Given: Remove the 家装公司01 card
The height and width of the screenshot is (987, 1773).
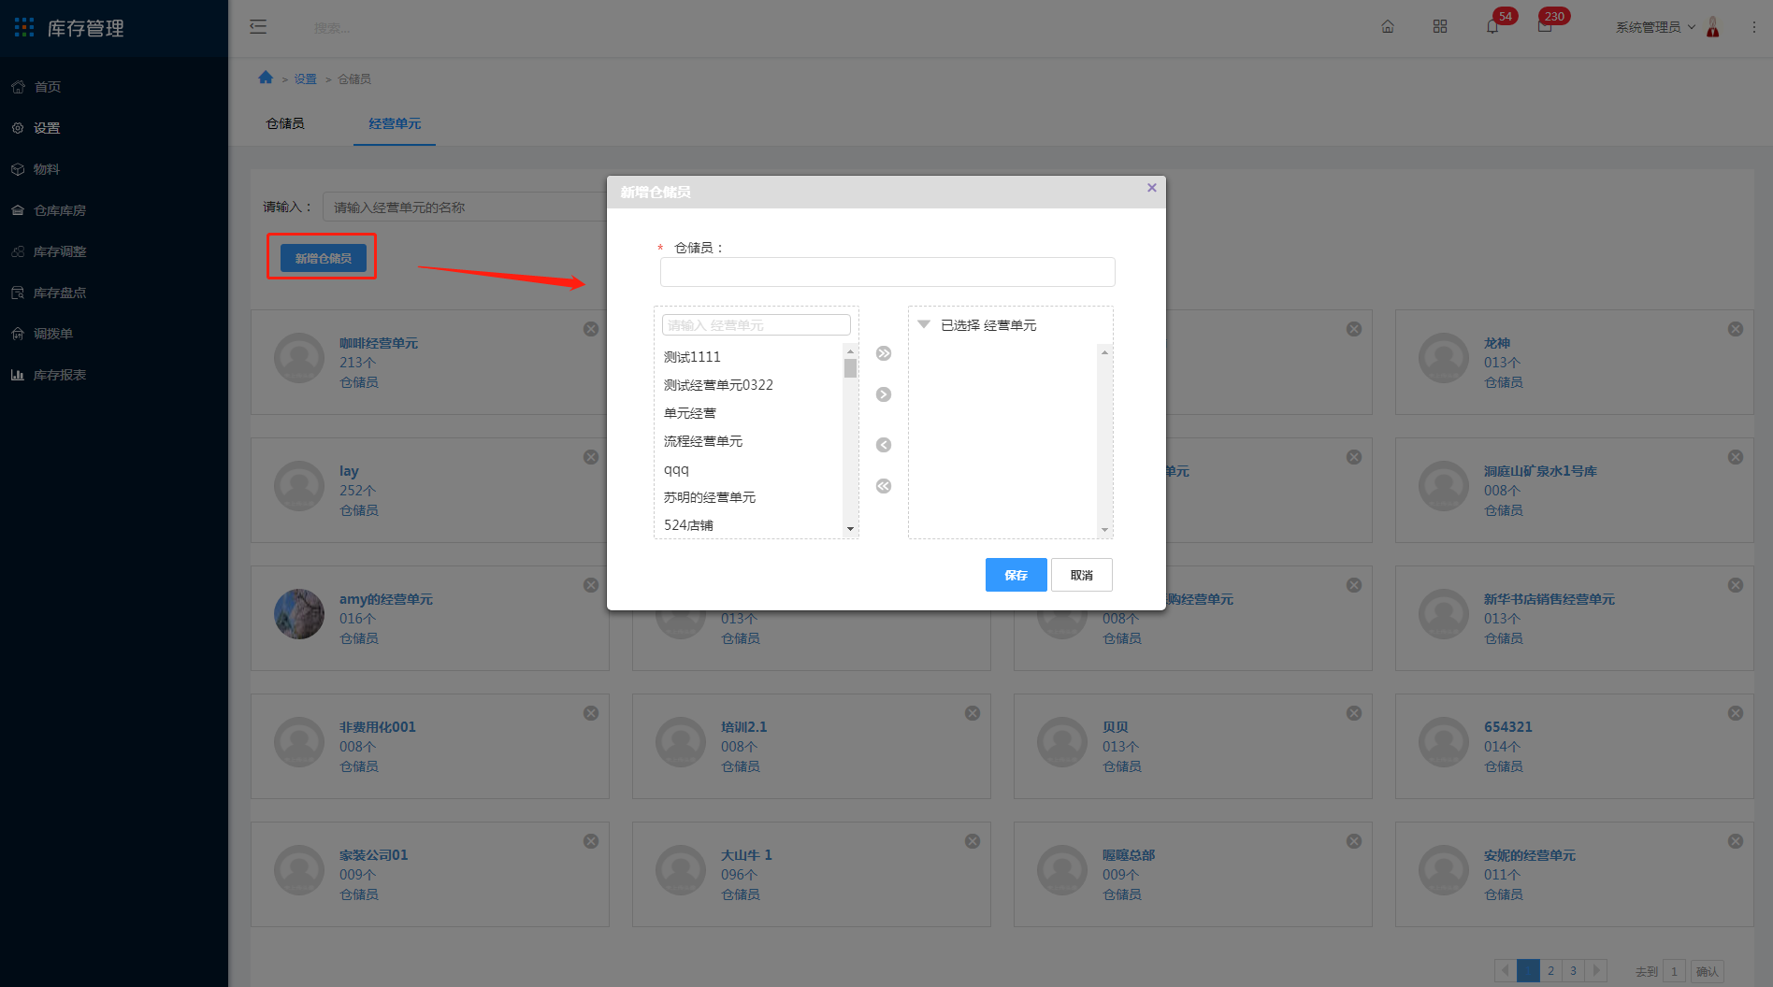Looking at the screenshot, I should 591,841.
